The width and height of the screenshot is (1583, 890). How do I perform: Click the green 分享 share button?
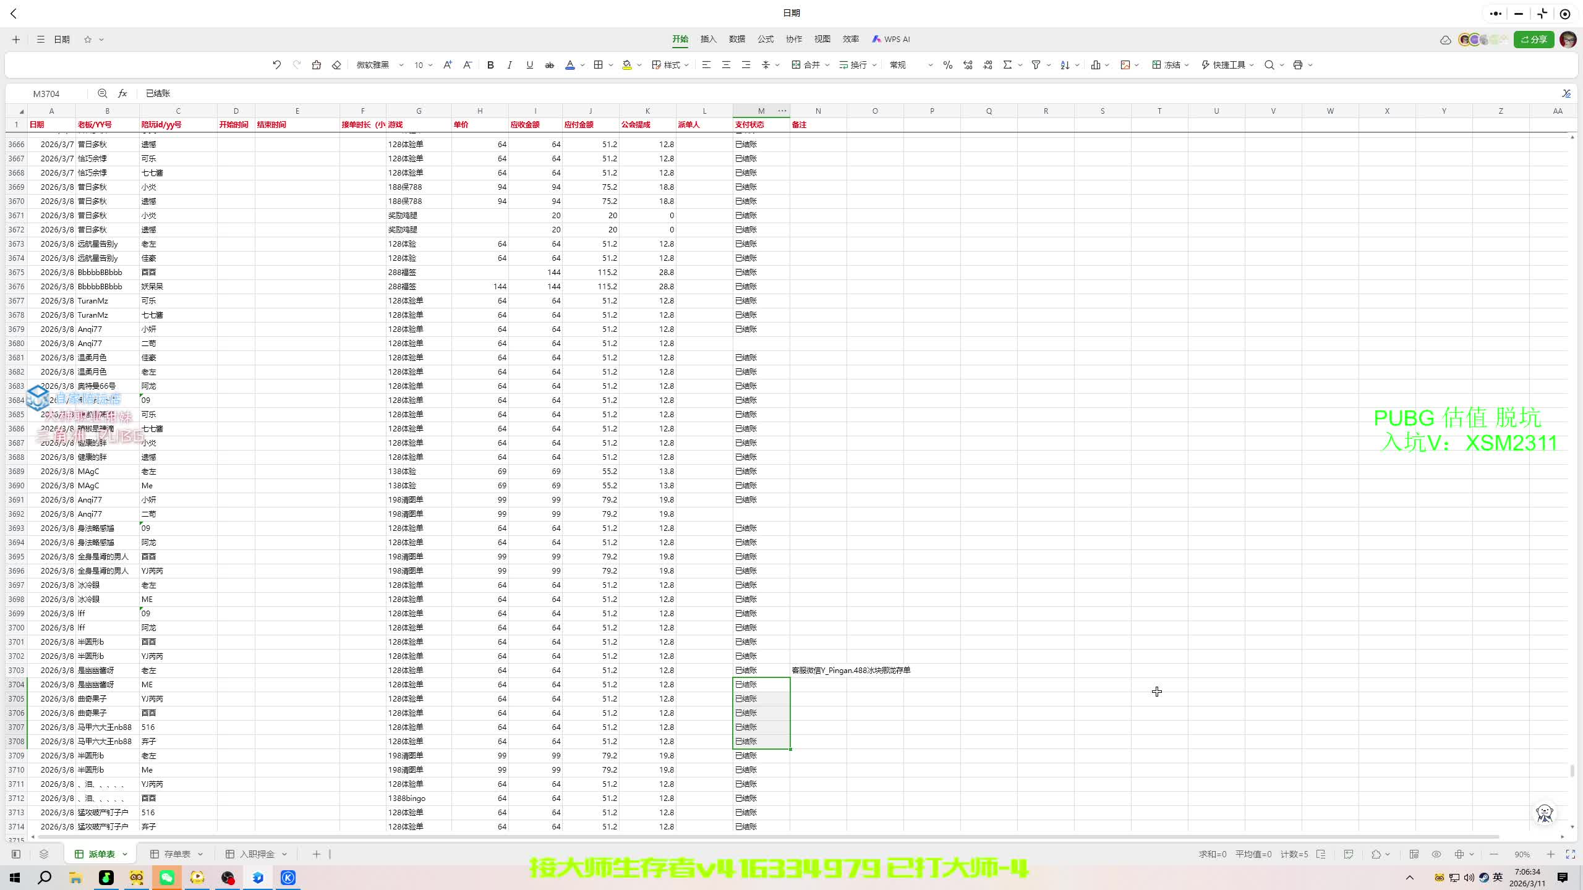click(1534, 40)
